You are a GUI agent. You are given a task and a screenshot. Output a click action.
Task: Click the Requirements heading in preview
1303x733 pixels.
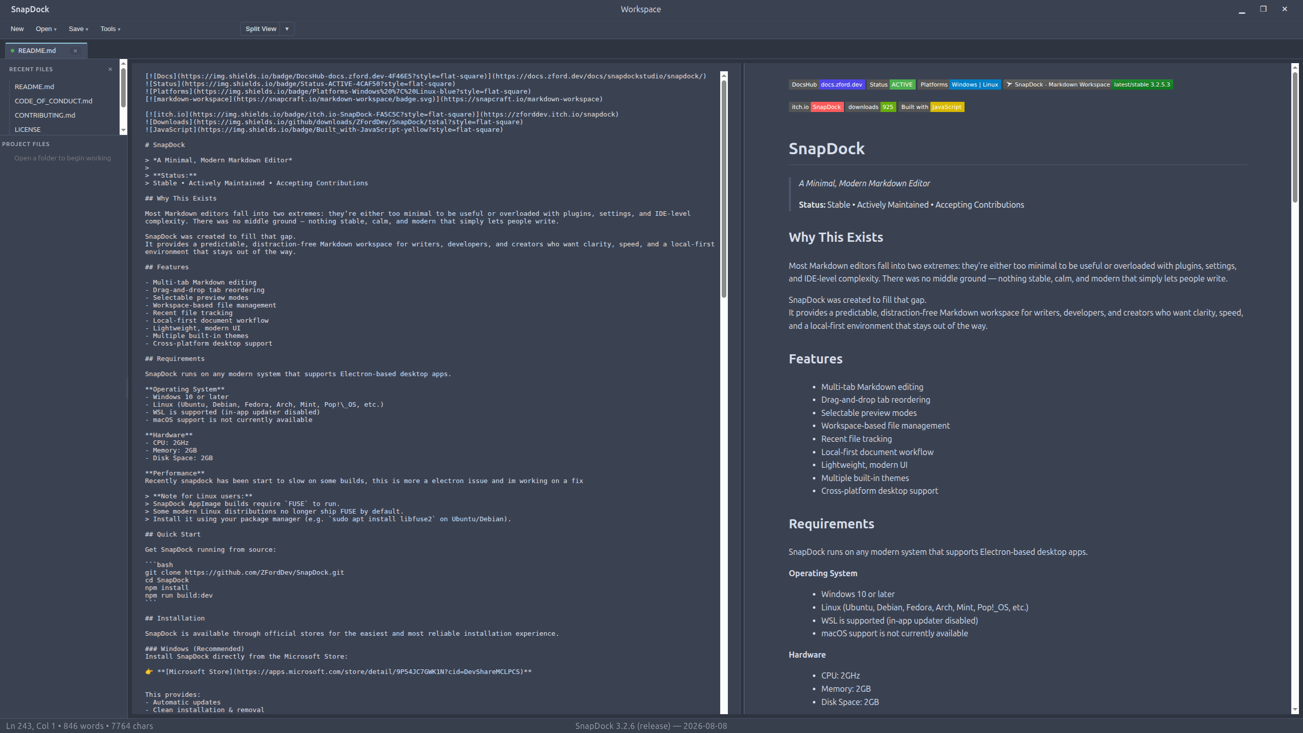pyautogui.click(x=831, y=524)
